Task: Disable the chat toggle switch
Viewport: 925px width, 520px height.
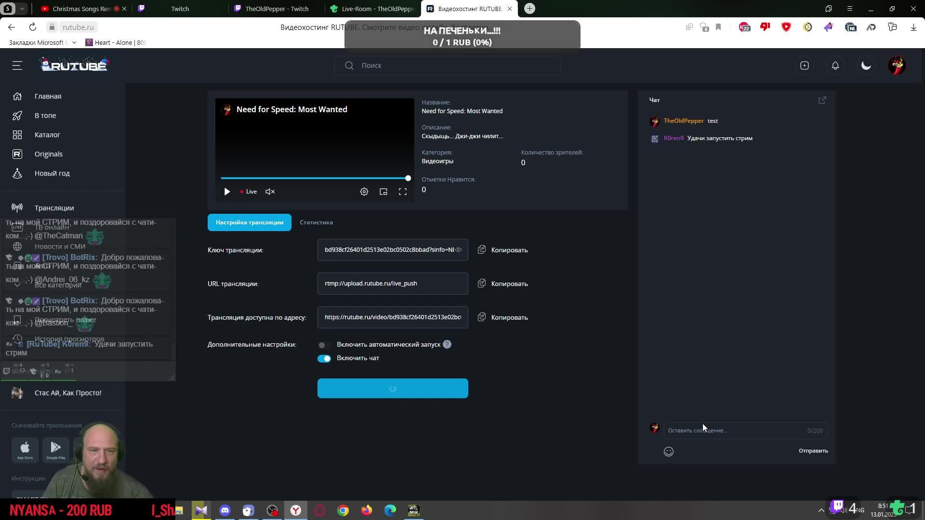Action: 324,358
